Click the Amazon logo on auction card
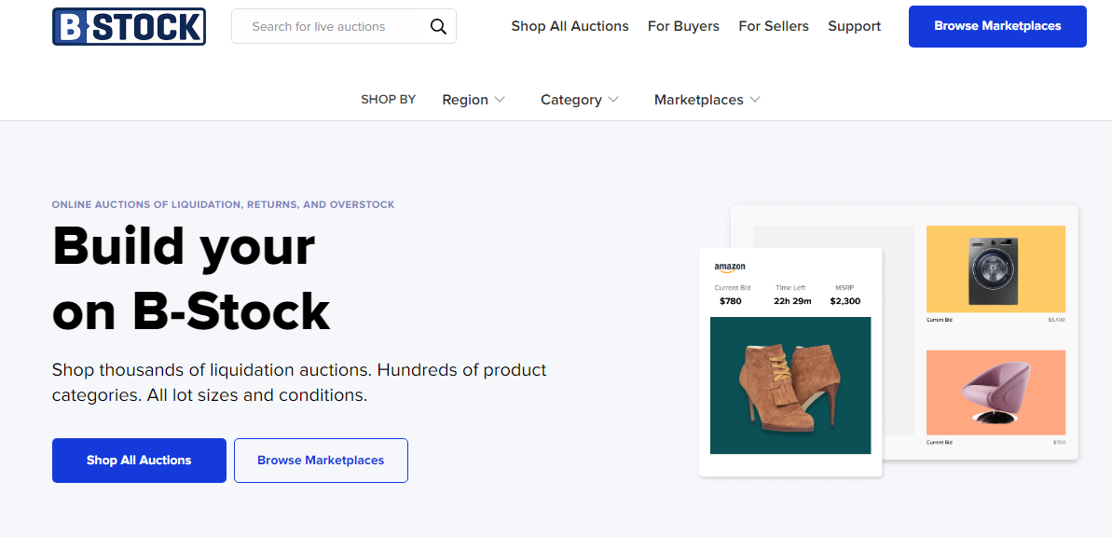Screen dimensions: 1112x537 (730, 268)
